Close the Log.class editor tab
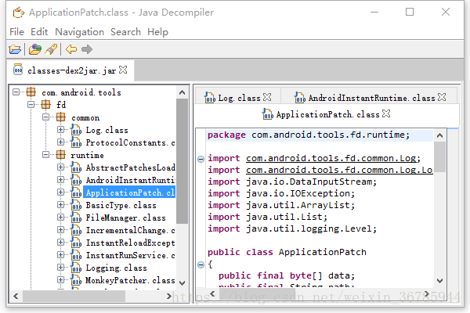 point(267,97)
